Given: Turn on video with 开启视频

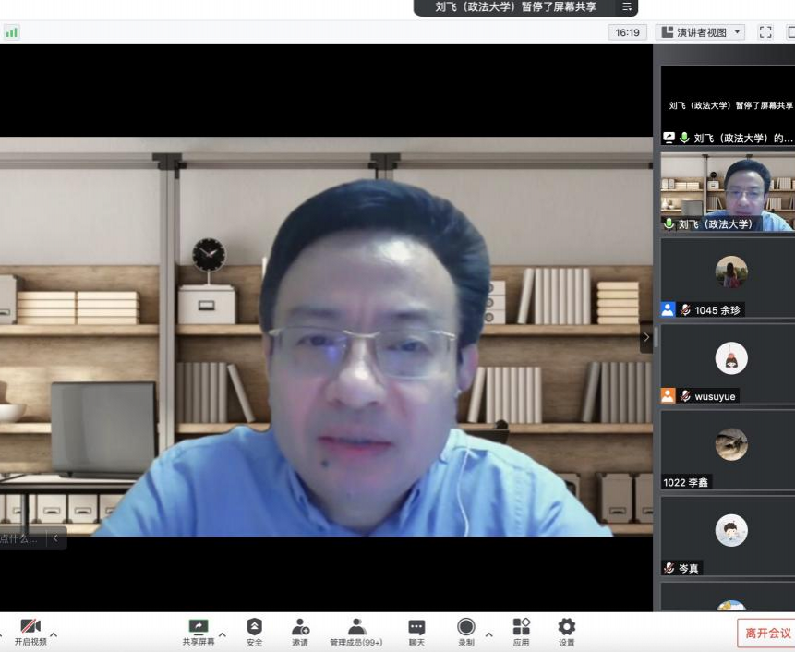Looking at the screenshot, I should tap(30, 632).
